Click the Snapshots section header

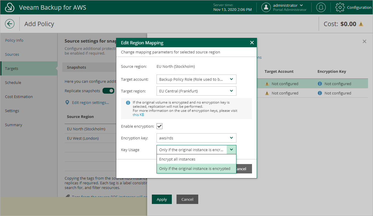click(89, 67)
